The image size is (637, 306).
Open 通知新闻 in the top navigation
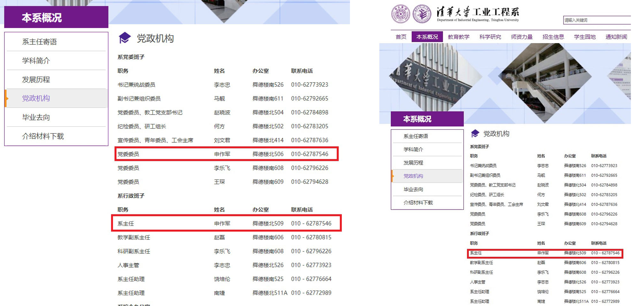[x=616, y=37]
